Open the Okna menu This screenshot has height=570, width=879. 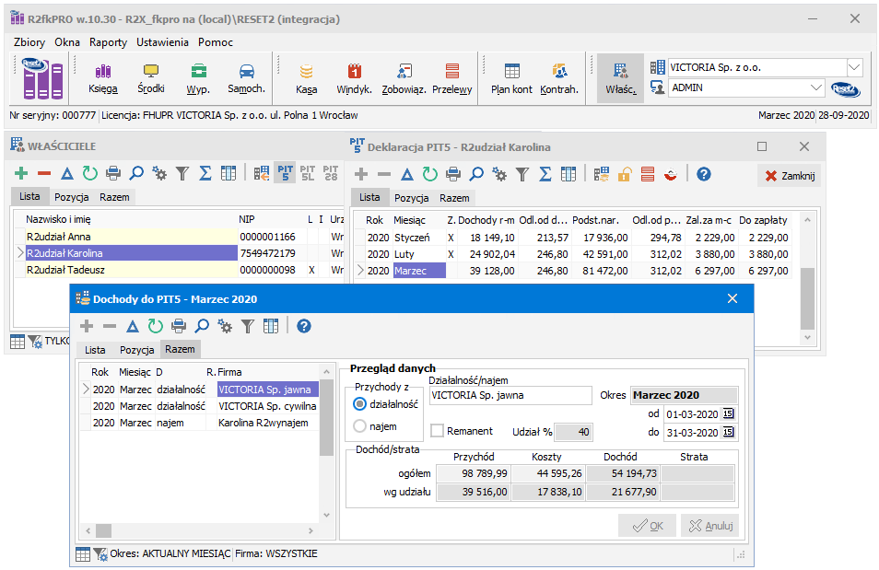(67, 42)
